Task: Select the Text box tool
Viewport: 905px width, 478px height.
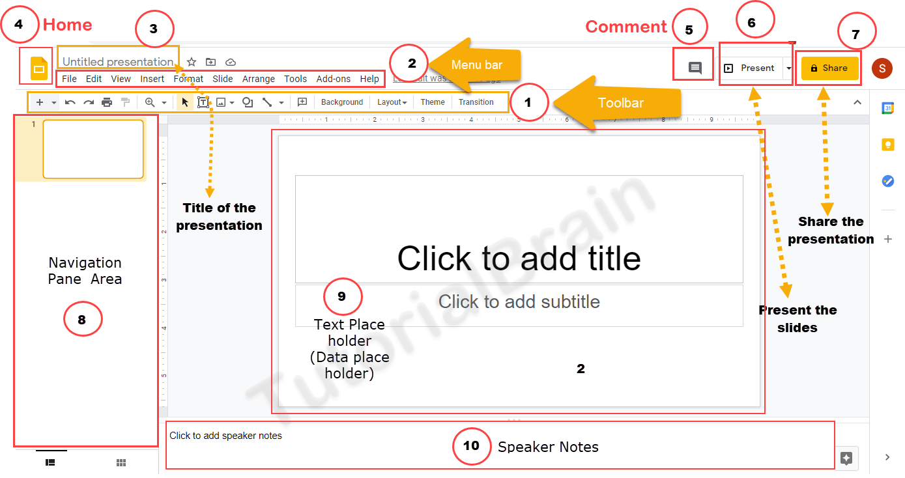Action: [204, 102]
